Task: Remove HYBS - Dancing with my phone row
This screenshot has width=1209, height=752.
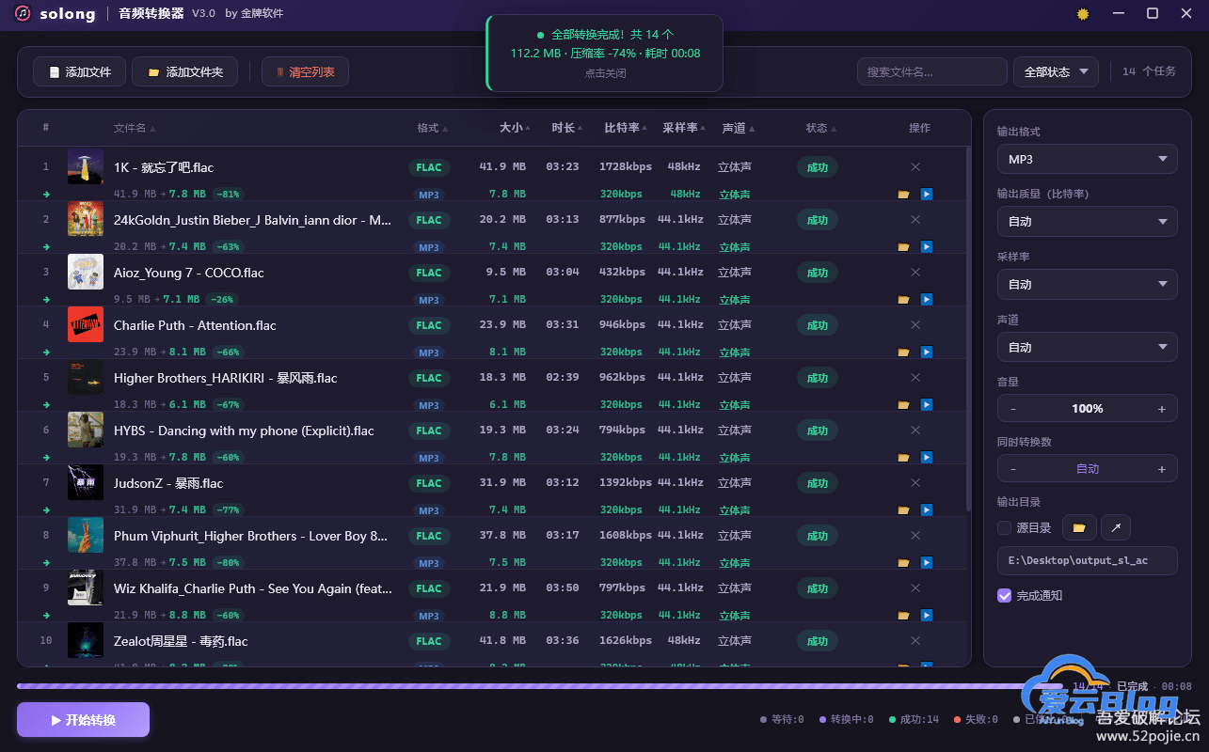Action: tap(915, 431)
